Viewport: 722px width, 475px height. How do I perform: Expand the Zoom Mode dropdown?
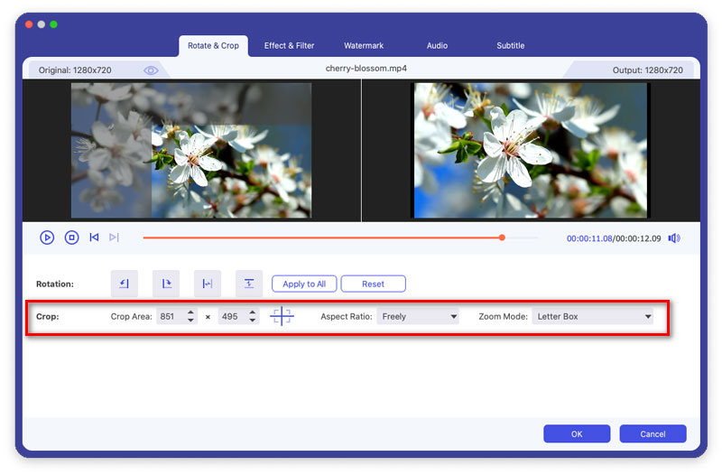pos(593,316)
